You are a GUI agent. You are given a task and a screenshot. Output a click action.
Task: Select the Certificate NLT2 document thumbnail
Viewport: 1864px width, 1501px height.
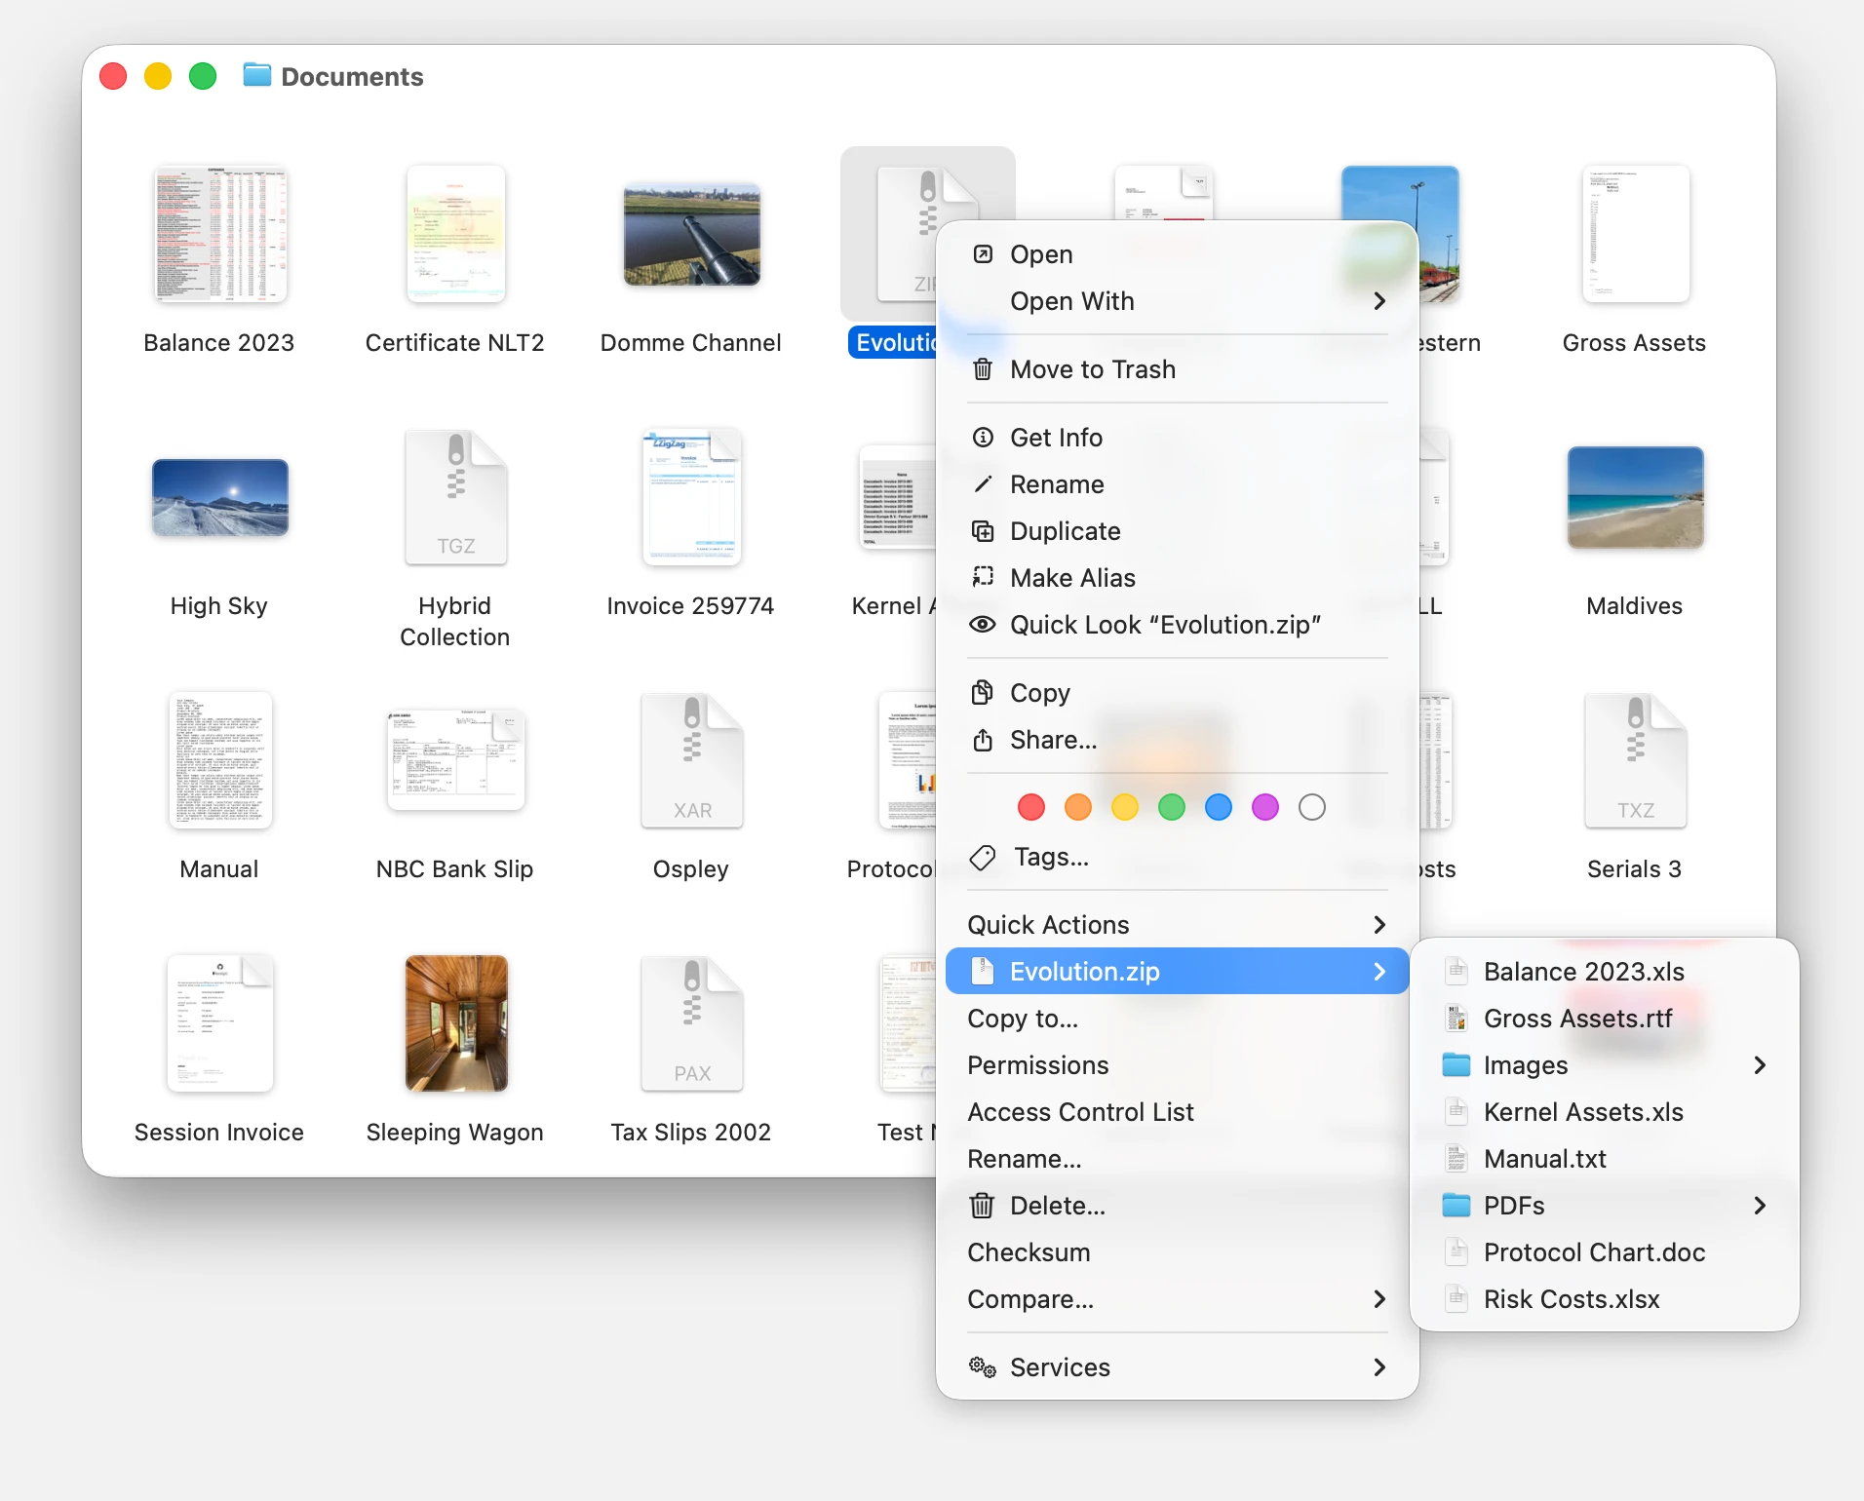click(x=456, y=234)
